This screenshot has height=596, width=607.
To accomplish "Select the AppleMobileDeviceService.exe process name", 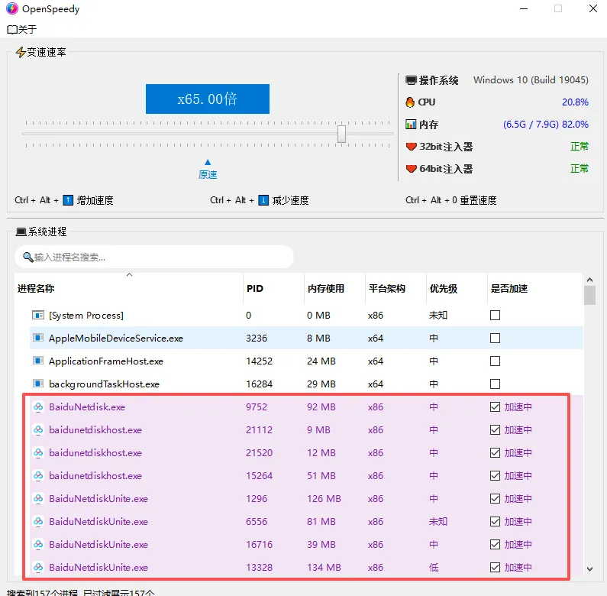I will pos(116,338).
